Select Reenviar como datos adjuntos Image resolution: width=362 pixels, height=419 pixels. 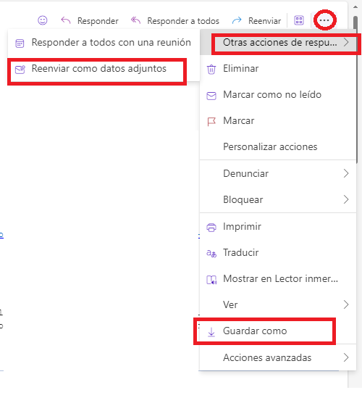coord(97,69)
